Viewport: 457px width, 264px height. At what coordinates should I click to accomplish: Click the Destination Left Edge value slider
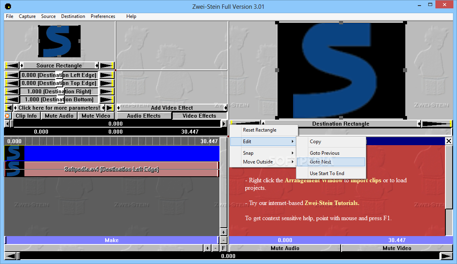pyautogui.click(x=59, y=75)
